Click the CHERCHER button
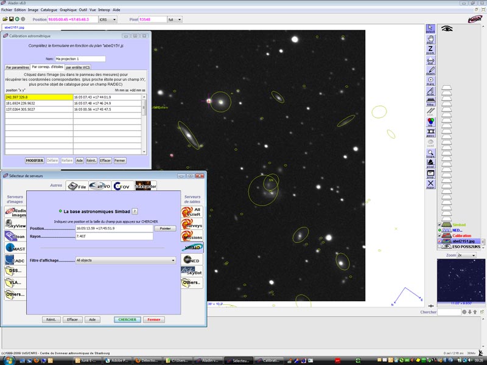Image resolution: width=487 pixels, height=365 pixels. pyautogui.click(x=127, y=319)
